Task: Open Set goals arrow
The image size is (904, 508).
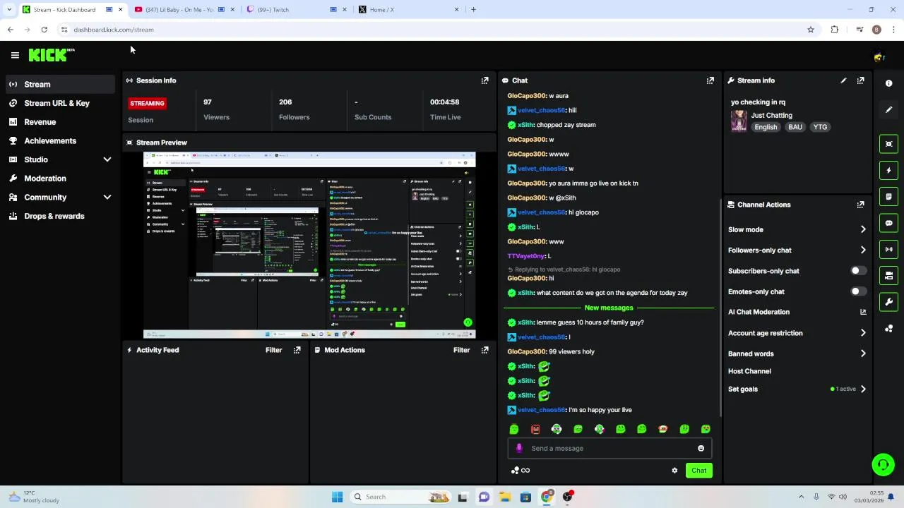Action: coord(862,389)
